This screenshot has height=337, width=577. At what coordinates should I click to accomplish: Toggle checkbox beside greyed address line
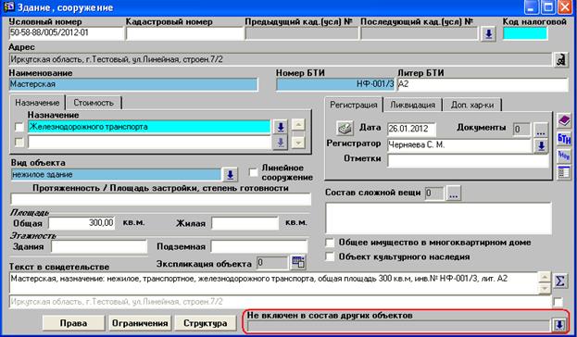pyautogui.click(x=558, y=302)
